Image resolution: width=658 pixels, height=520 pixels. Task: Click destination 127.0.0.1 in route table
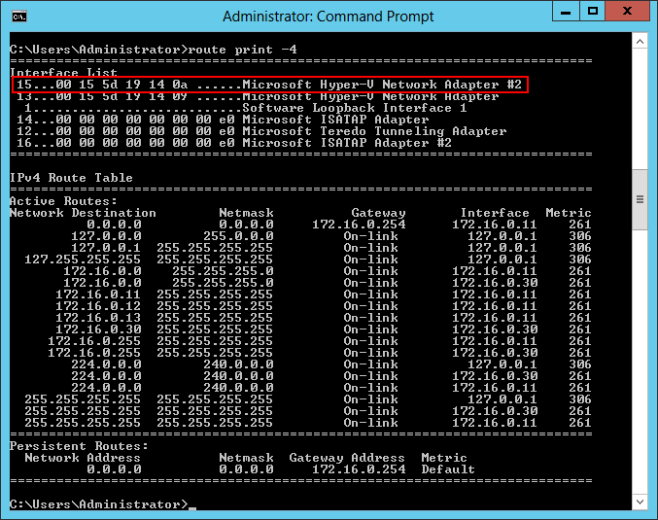[106, 248]
